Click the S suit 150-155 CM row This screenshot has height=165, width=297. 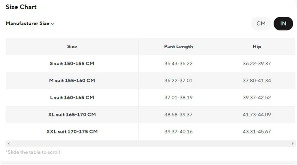click(x=150, y=64)
